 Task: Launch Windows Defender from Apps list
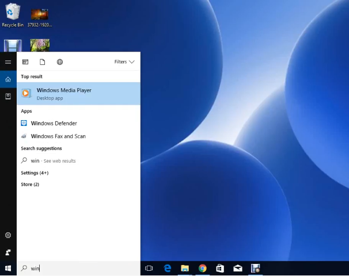(54, 123)
